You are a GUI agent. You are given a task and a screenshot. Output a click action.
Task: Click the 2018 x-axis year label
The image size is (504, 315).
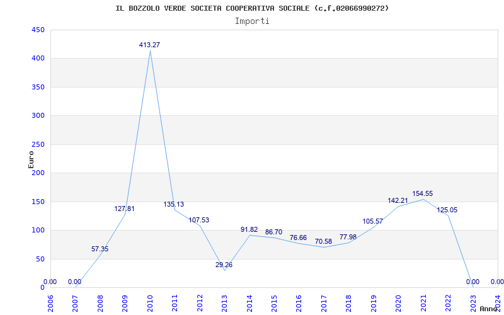pyautogui.click(x=349, y=303)
